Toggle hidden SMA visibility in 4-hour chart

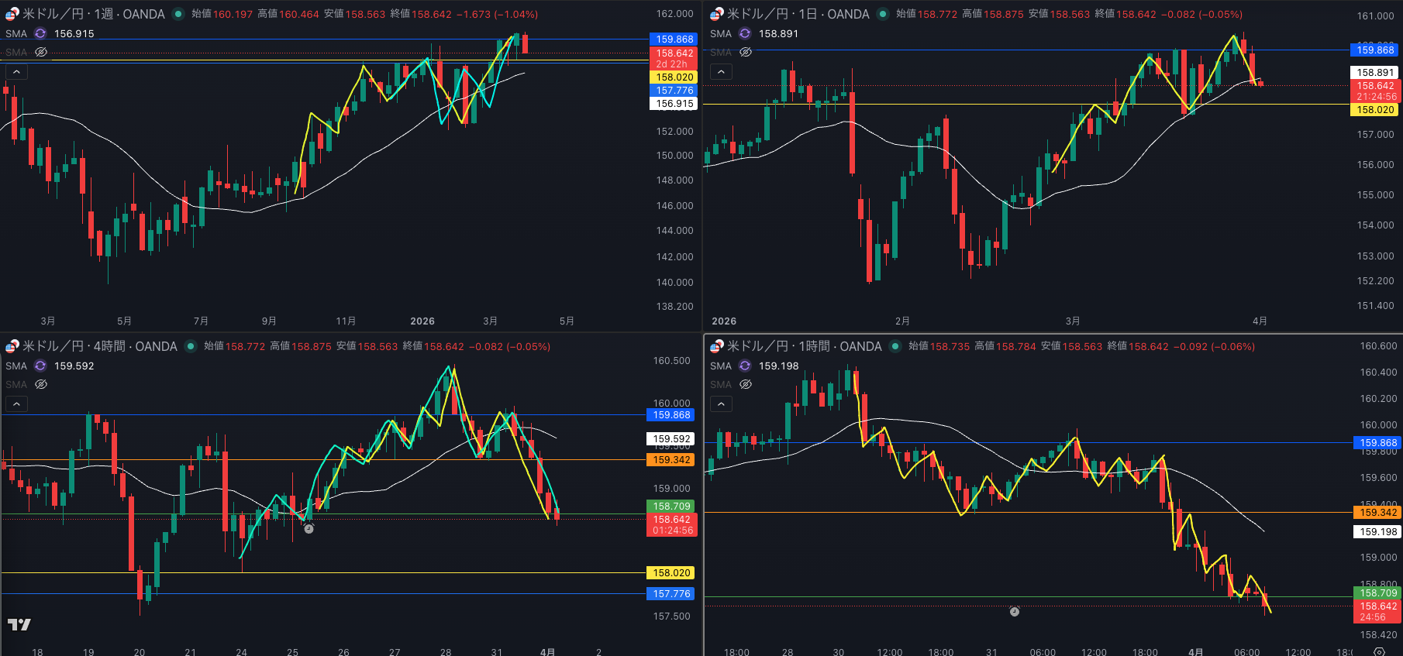(x=41, y=384)
